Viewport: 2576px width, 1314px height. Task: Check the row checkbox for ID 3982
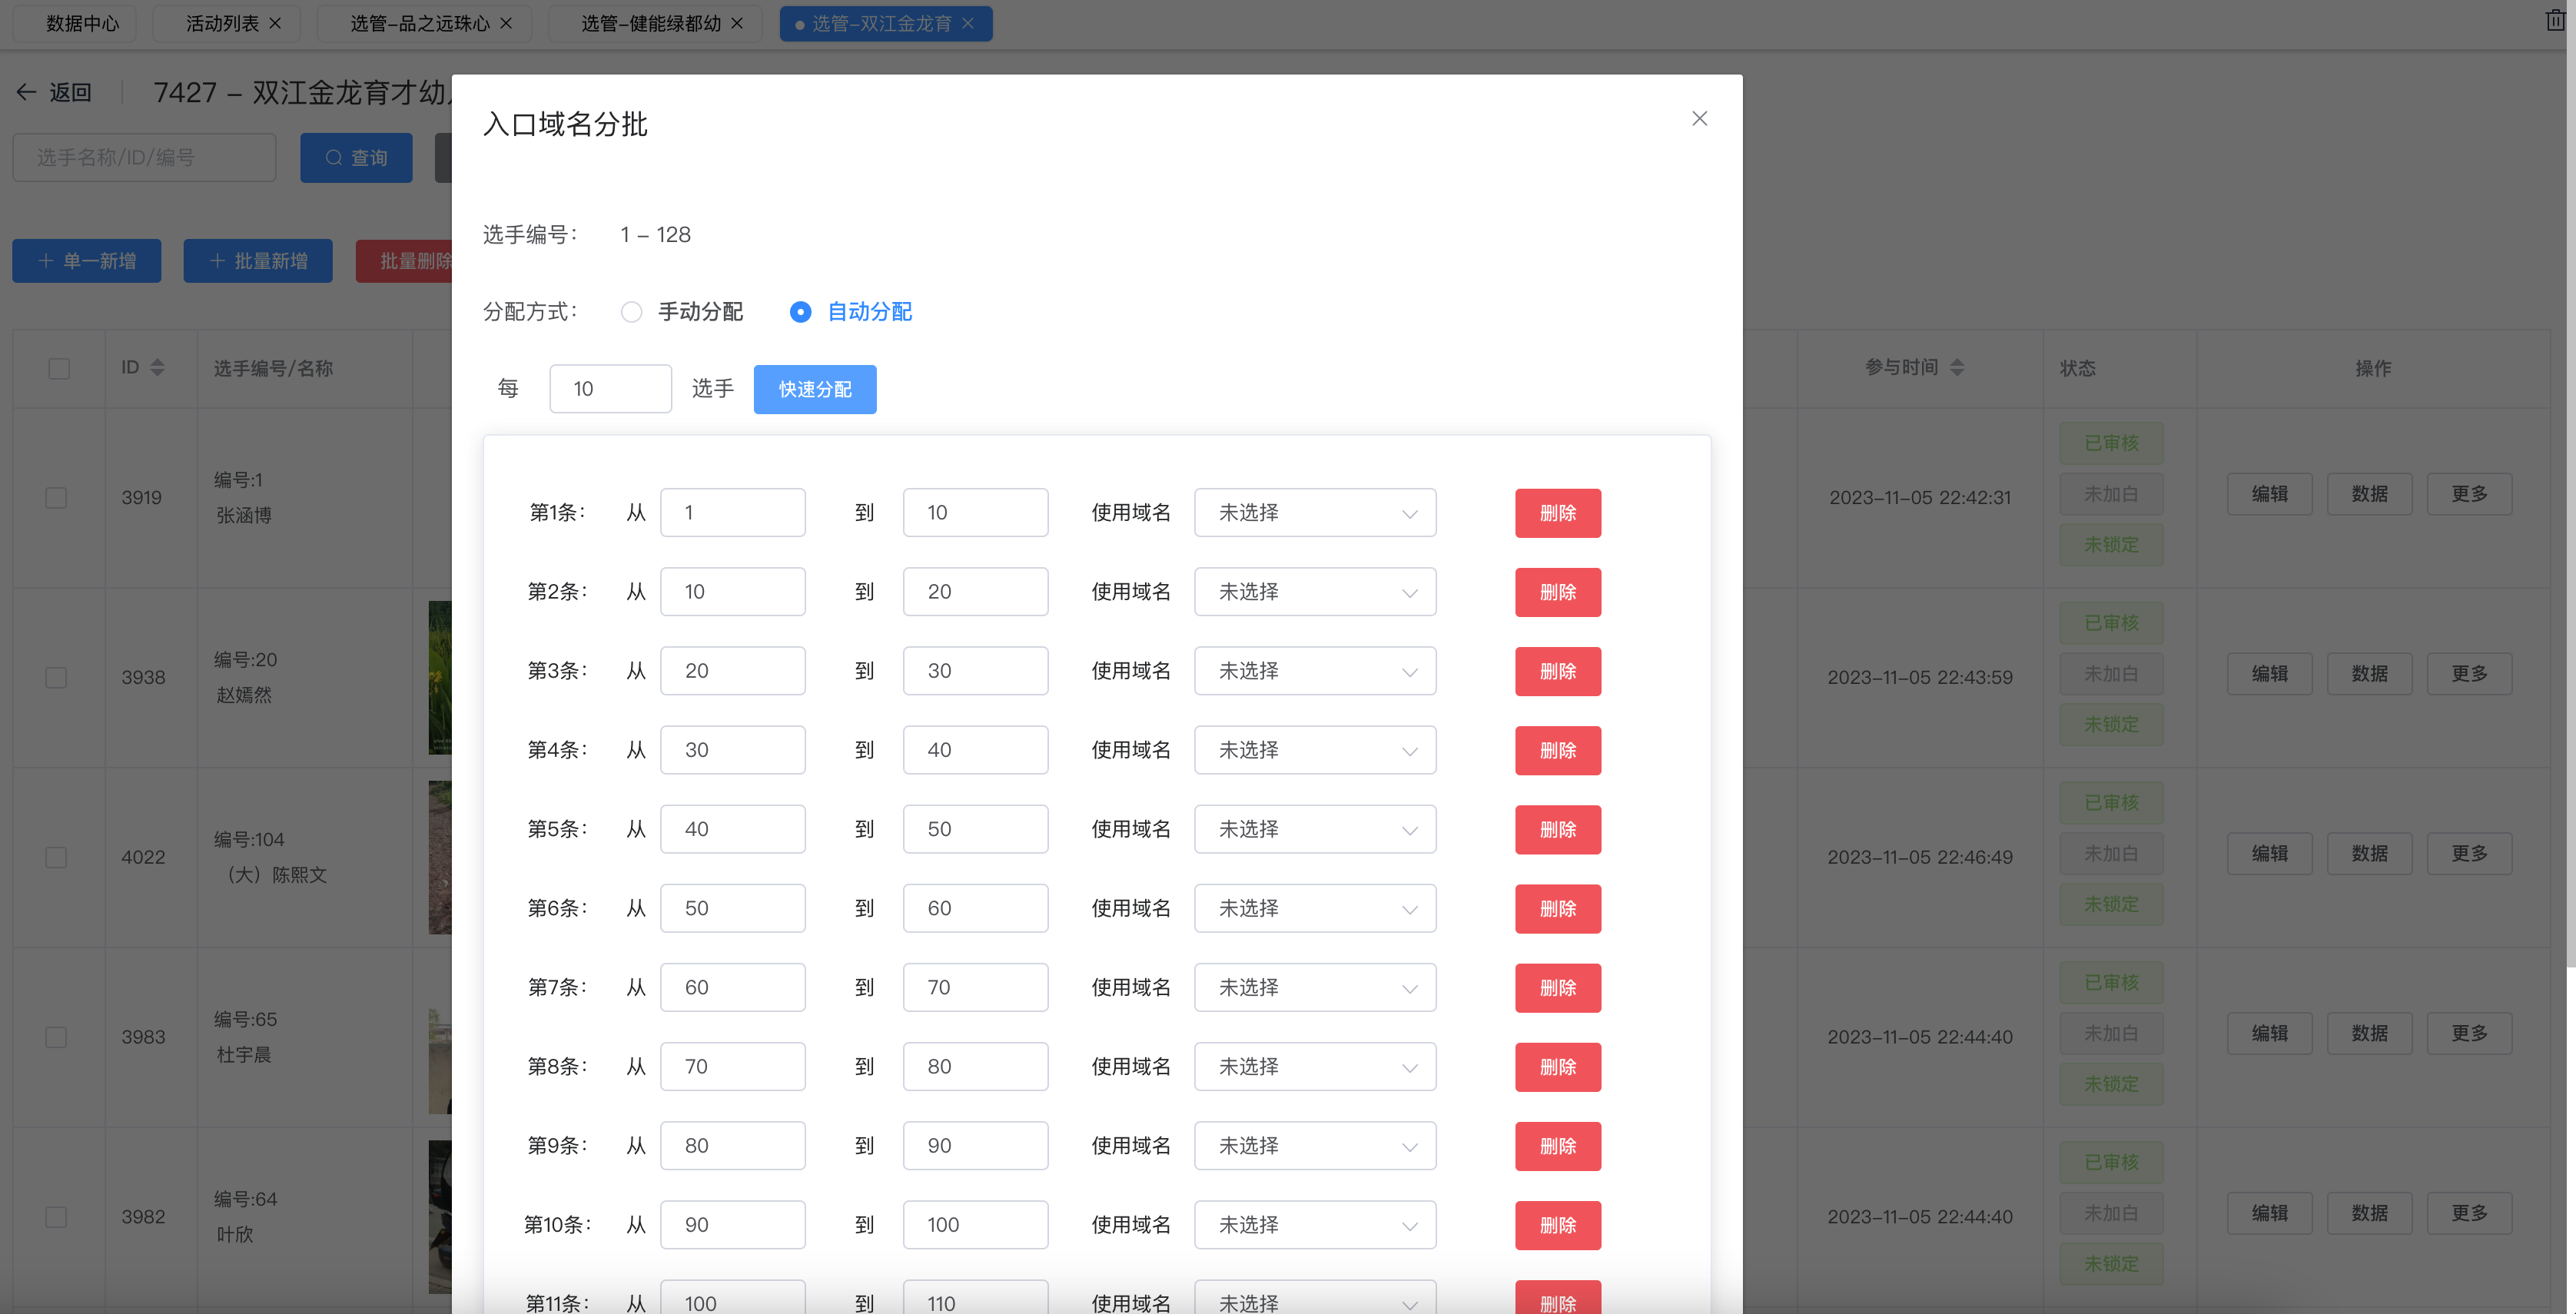point(56,1217)
